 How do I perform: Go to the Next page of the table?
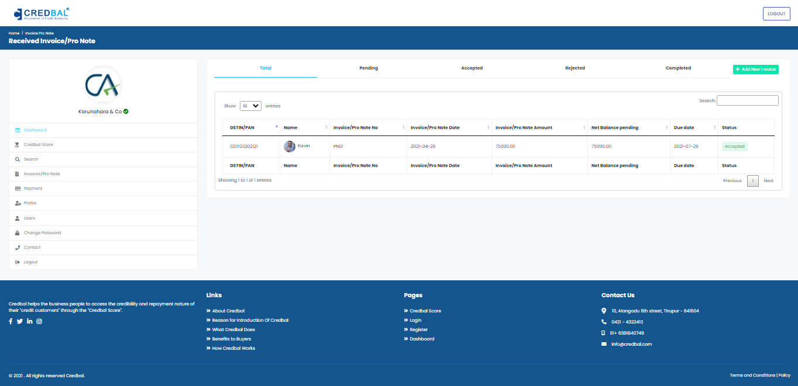[x=769, y=181]
